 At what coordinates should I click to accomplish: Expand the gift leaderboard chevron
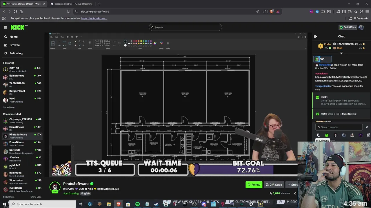click(341, 53)
